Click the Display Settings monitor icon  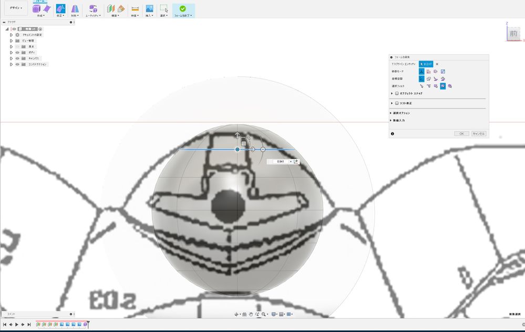(x=274, y=314)
